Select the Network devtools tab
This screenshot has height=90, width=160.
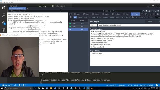pos(135,14)
